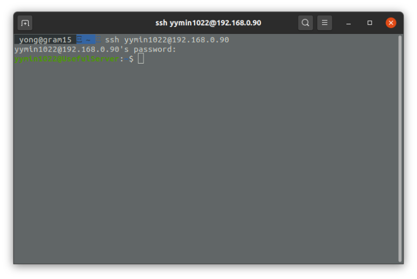Viewport: 417px width, 279px height.
Task: Open the terminal search tool
Action: (x=305, y=23)
